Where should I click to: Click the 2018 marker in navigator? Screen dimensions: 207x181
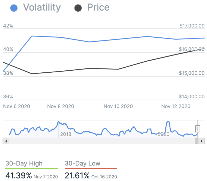(x=65, y=134)
